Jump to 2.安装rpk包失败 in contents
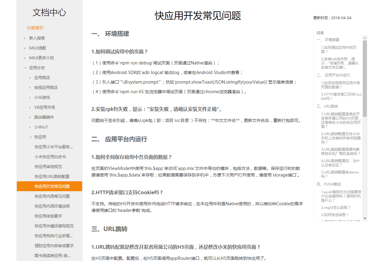 pyautogui.click(x=340, y=63)
